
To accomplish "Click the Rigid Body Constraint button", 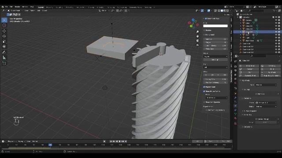I will point(270,75).
